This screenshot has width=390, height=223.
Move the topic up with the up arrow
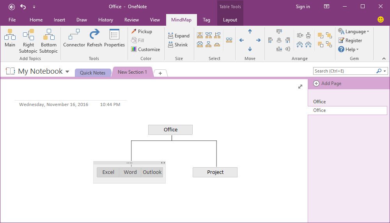click(x=250, y=31)
